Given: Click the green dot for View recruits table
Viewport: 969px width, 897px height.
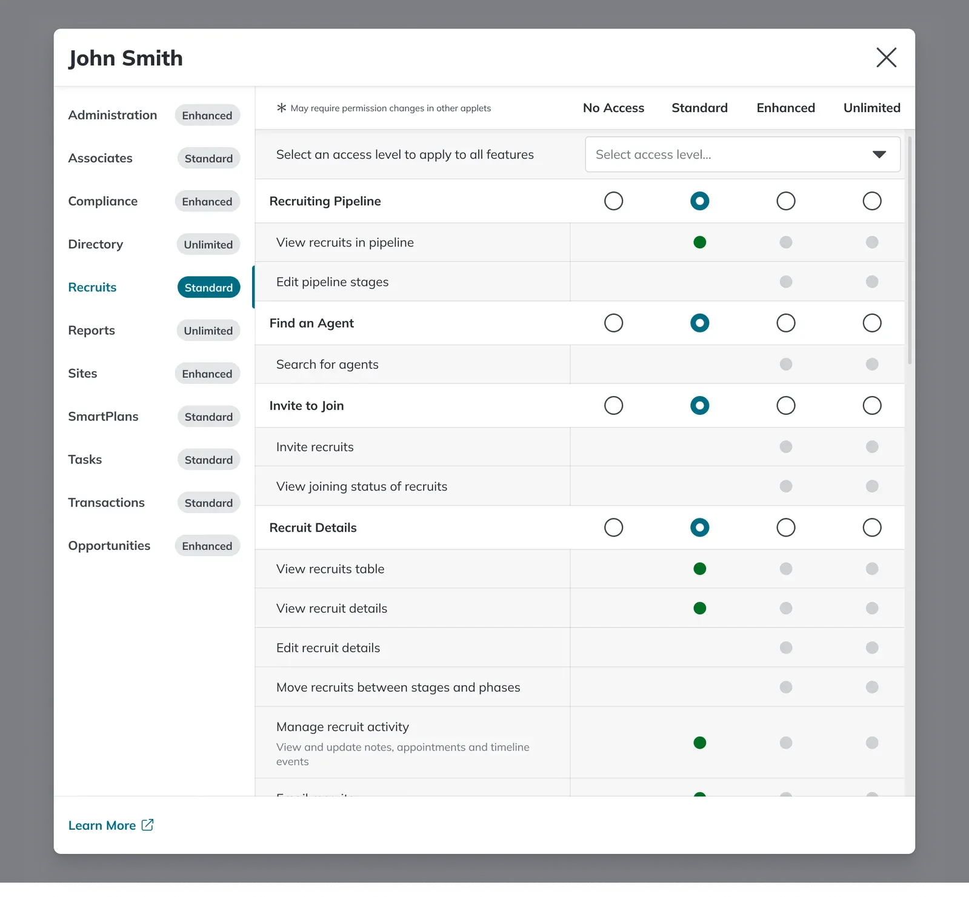Looking at the screenshot, I should 699,569.
